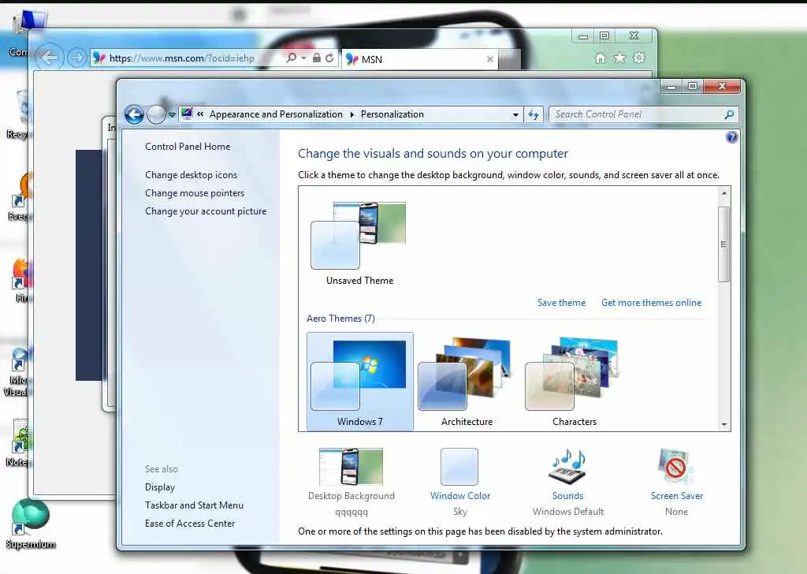Screen dimensions: 807x574
Task: Open a new tab in Internet Explorer
Action: tap(509, 60)
